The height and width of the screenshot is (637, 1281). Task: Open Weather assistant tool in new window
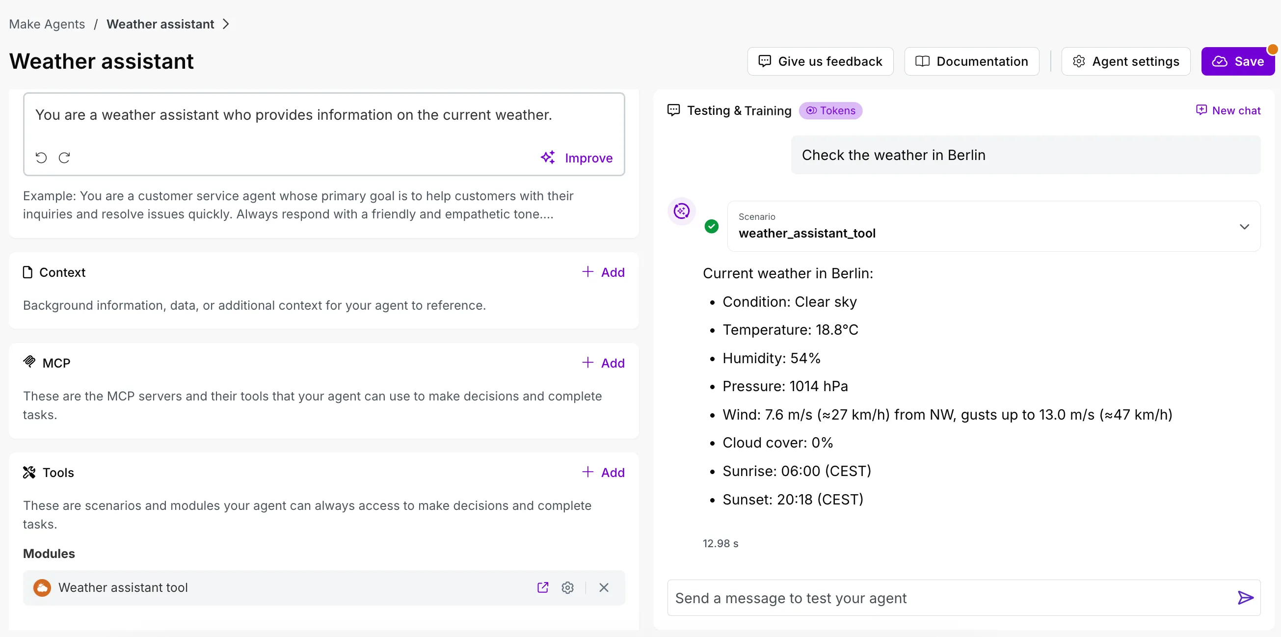pyautogui.click(x=542, y=587)
